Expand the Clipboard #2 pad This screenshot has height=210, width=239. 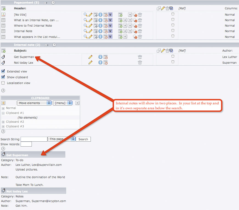3,122
